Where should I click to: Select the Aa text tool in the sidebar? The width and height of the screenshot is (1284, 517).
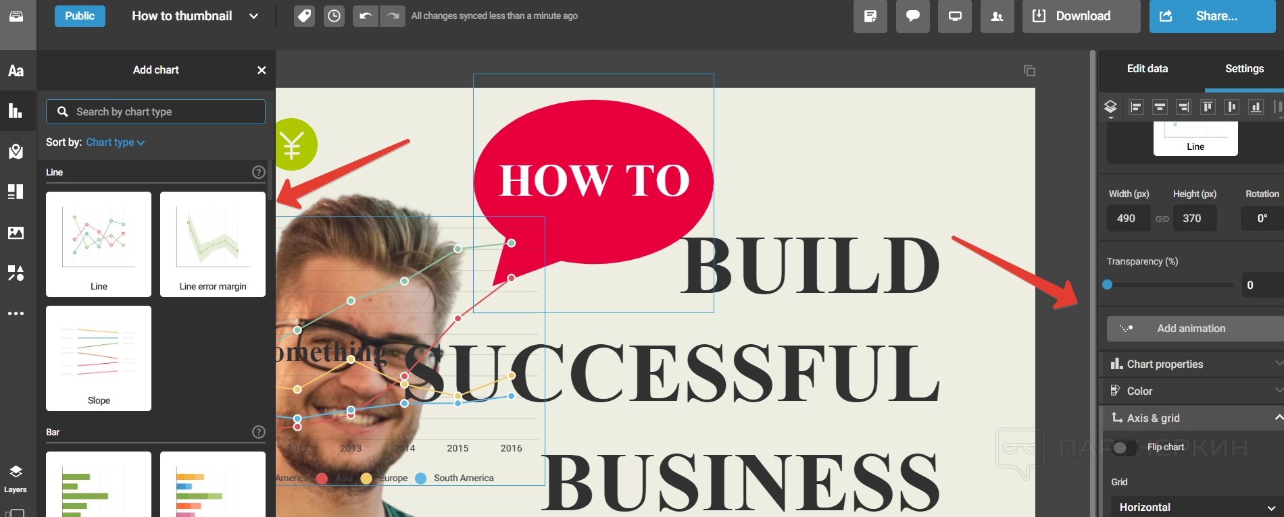(x=16, y=71)
